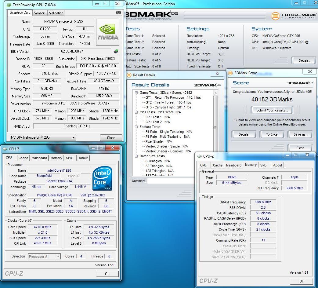318x288 pixels.
Task: Click the Details button in 3DMark Score
Action: click(x=245, y=134)
